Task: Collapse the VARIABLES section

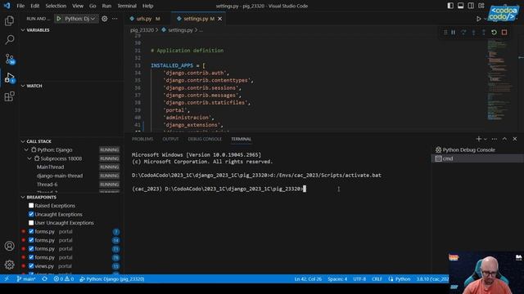Action: pos(23,30)
